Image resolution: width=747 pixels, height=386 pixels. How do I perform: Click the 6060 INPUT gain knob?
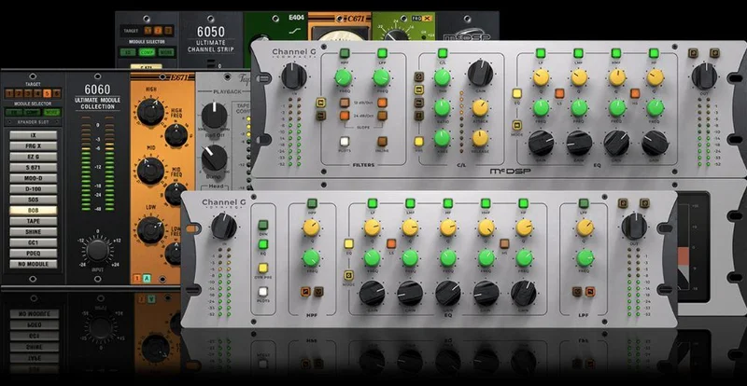[98, 249]
